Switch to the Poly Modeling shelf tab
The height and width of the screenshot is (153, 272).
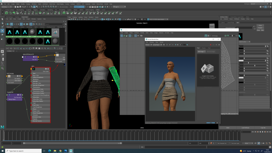(x=20, y=10)
